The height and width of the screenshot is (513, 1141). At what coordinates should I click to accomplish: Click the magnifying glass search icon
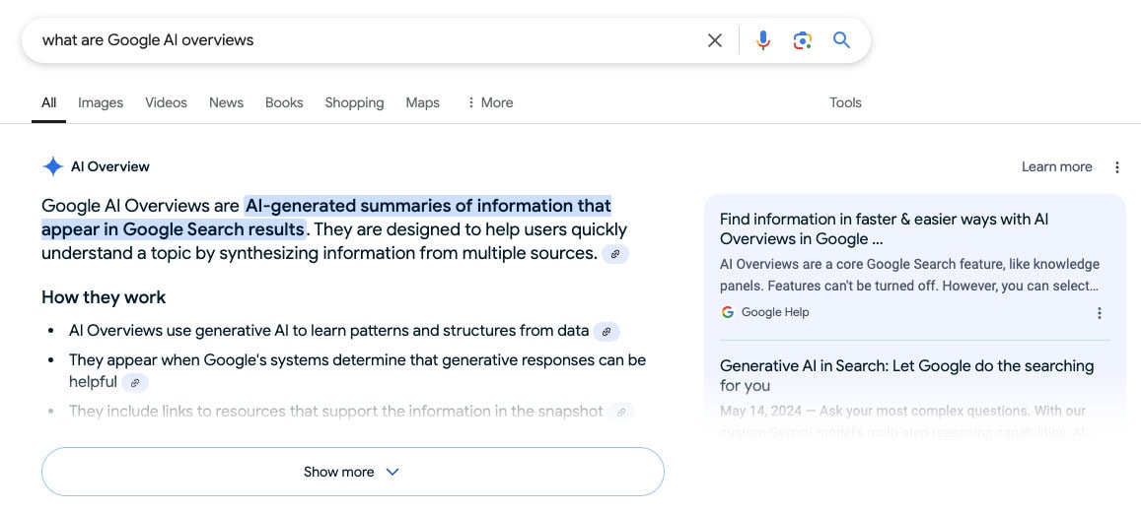tap(841, 40)
